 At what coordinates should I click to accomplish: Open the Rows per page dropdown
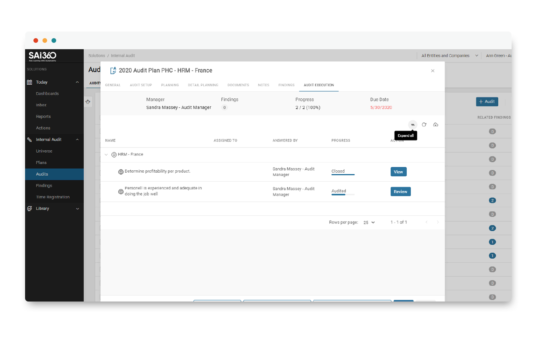pyautogui.click(x=369, y=223)
